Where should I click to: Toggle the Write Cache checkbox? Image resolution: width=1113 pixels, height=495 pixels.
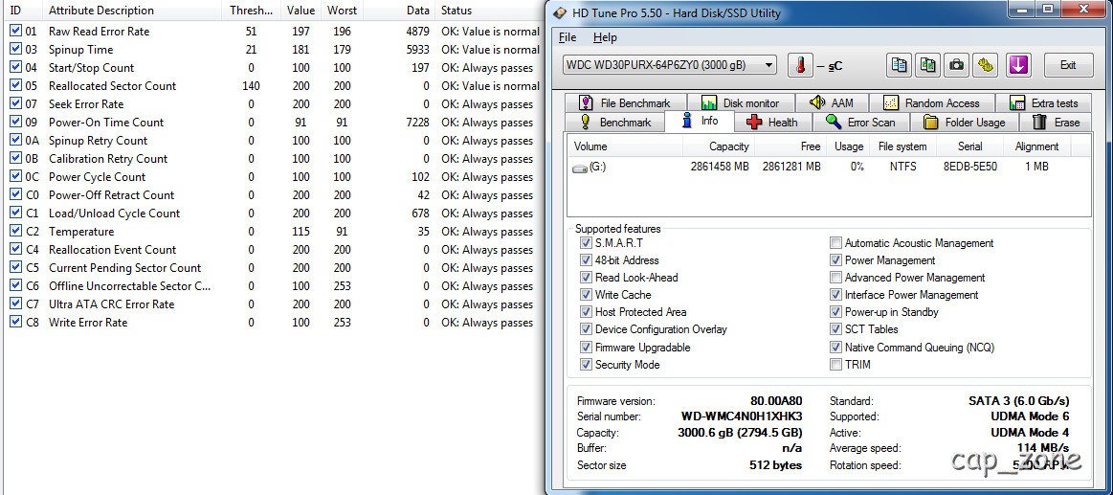click(x=586, y=295)
